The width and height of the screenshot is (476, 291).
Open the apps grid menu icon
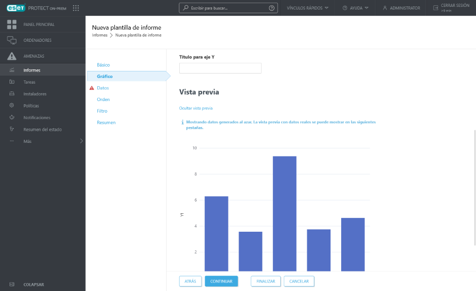[76, 8]
